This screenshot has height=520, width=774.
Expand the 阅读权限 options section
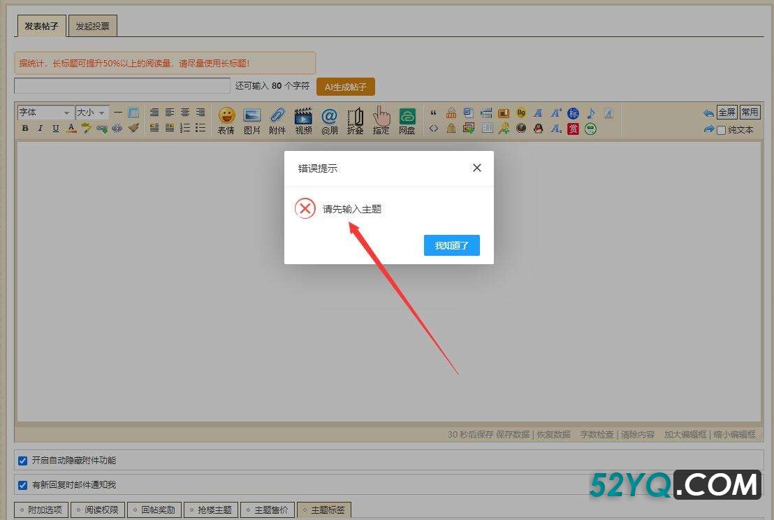tap(97, 510)
